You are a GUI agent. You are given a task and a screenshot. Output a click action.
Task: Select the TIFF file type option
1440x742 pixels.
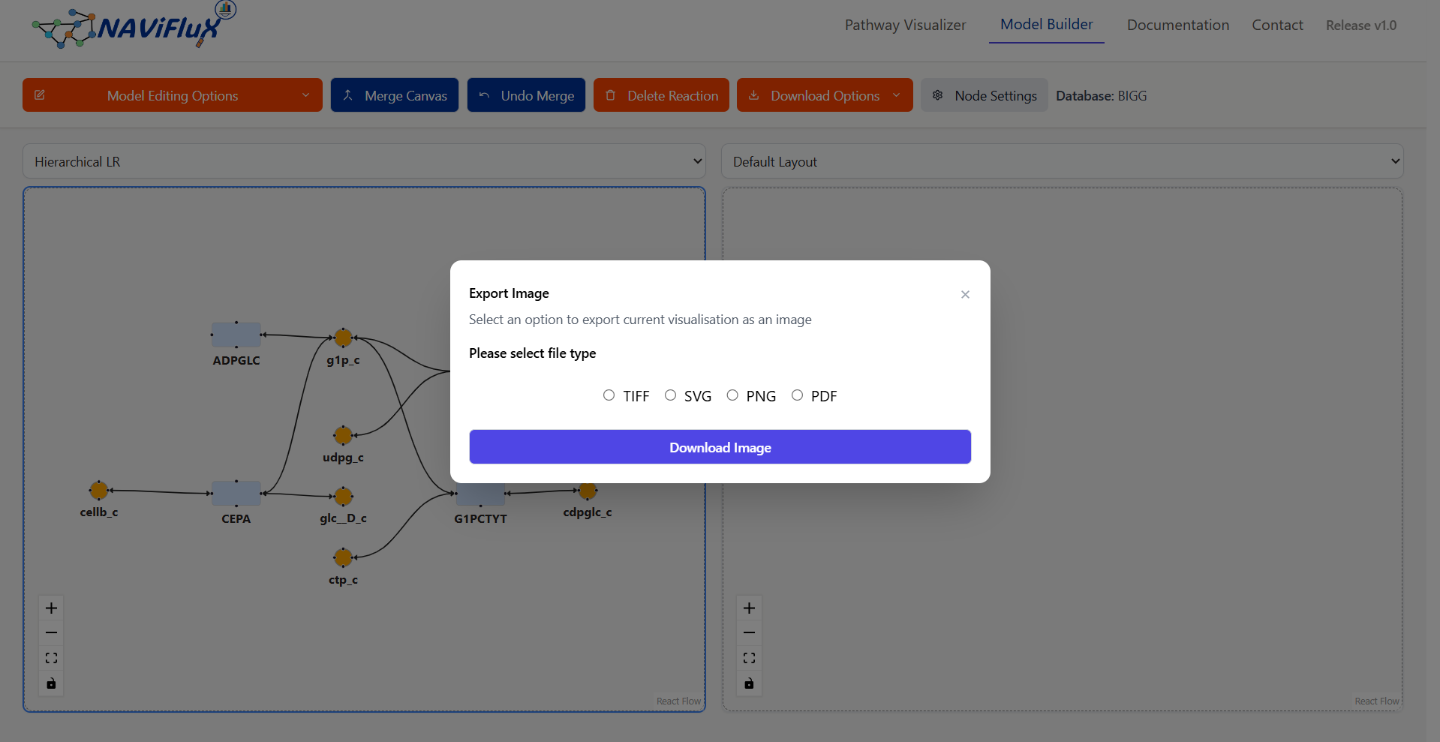[x=609, y=395]
